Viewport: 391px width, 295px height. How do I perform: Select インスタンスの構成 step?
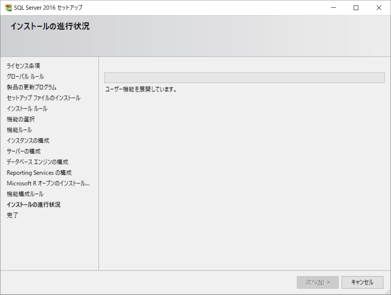28,141
